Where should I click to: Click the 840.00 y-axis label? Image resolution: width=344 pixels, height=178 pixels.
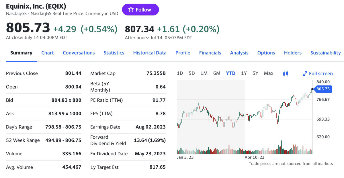point(323,82)
